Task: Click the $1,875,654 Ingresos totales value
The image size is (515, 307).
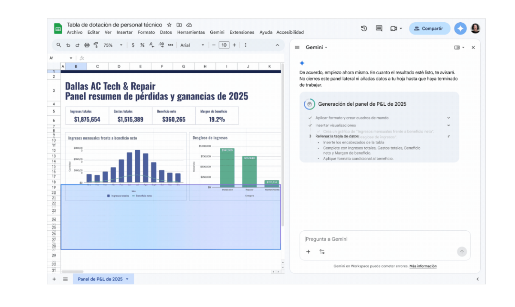Action: pos(87,119)
